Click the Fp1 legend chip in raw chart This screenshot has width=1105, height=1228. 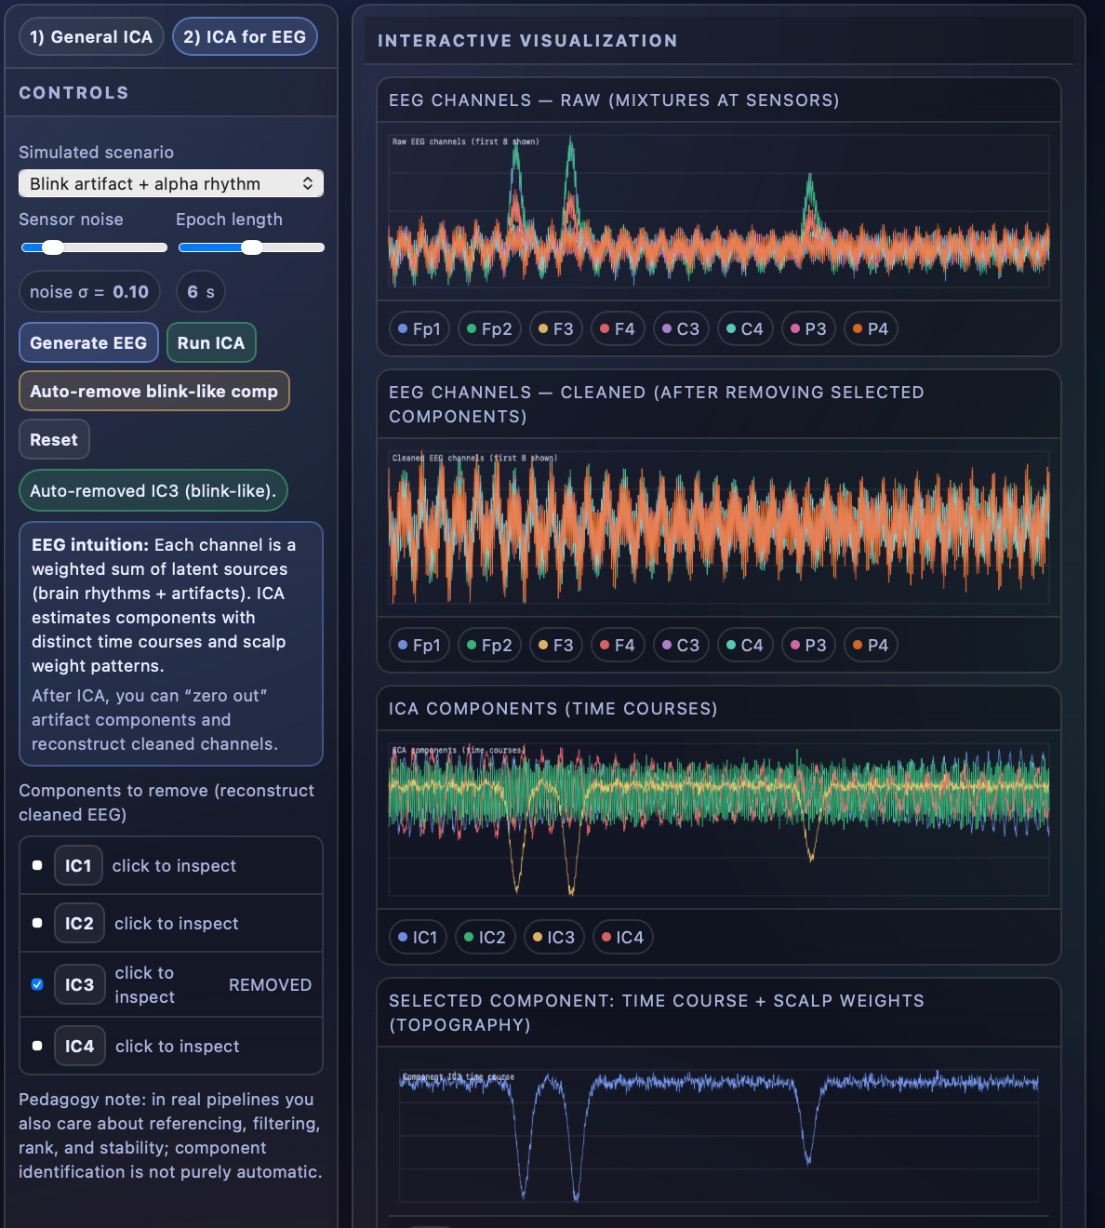[x=419, y=329]
